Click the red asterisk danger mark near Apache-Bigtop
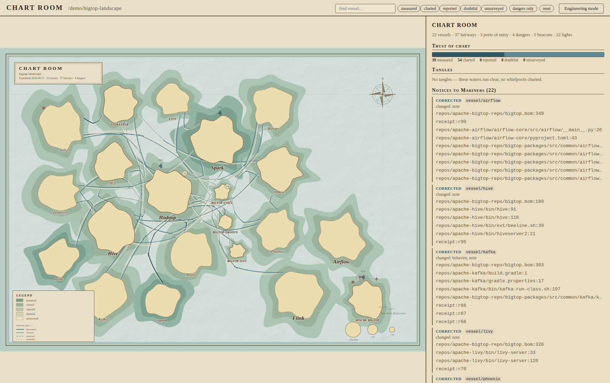610x383 pixels. (353, 282)
